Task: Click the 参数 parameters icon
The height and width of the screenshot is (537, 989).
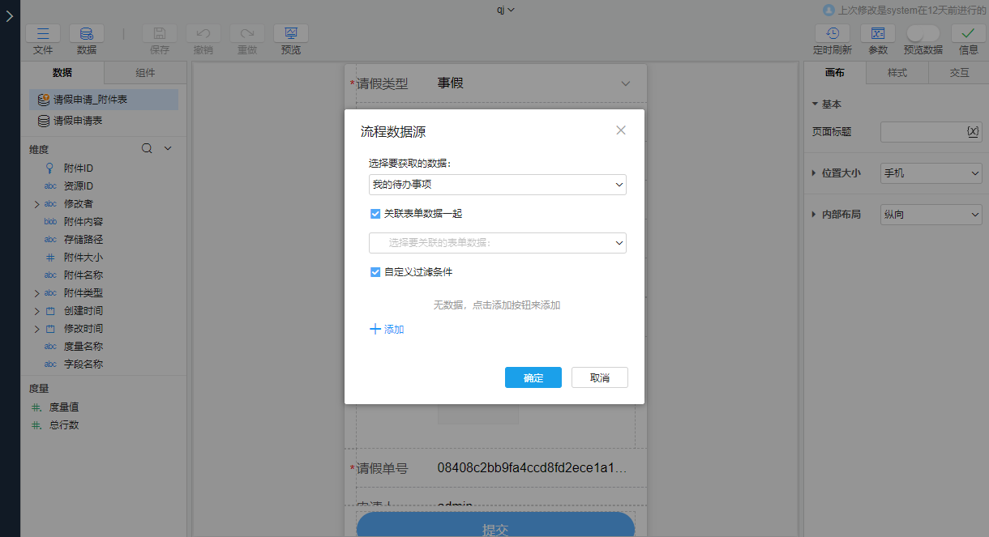Action: pyautogui.click(x=877, y=34)
